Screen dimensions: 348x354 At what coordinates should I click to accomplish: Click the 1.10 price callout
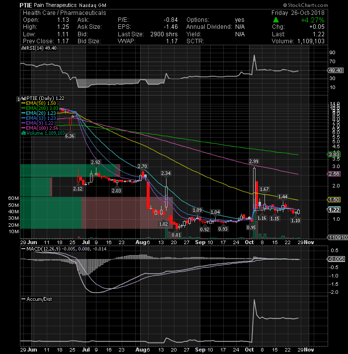click(296, 221)
